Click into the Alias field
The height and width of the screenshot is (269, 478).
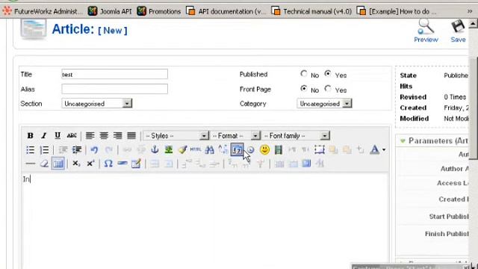coord(114,89)
